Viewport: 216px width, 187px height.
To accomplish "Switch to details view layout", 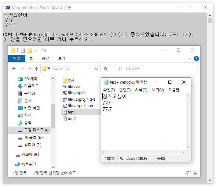I will 189,173.
